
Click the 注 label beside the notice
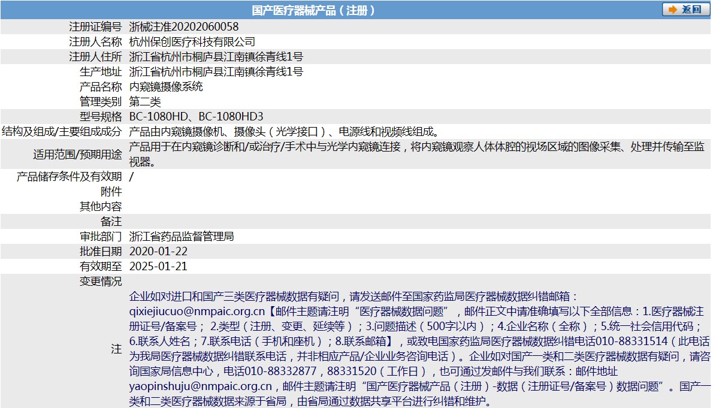point(116,349)
